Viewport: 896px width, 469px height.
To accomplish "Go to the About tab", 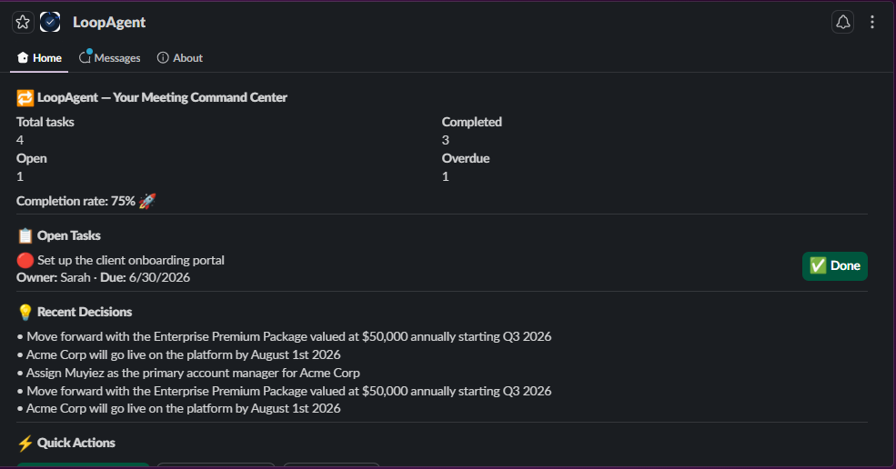I will click(180, 57).
